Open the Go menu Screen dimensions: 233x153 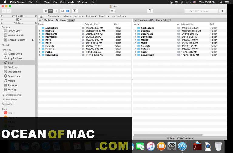click(55, 2)
